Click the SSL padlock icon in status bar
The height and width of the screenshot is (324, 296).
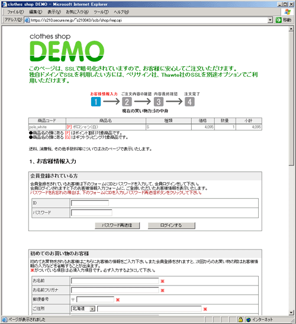[240, 320]
